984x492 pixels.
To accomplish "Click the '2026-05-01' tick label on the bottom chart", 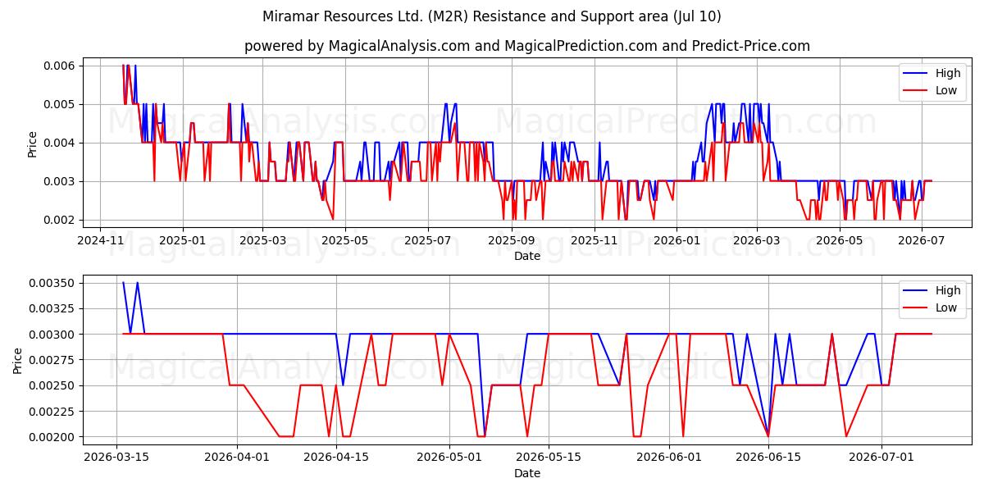I will (x=449, y=458).
